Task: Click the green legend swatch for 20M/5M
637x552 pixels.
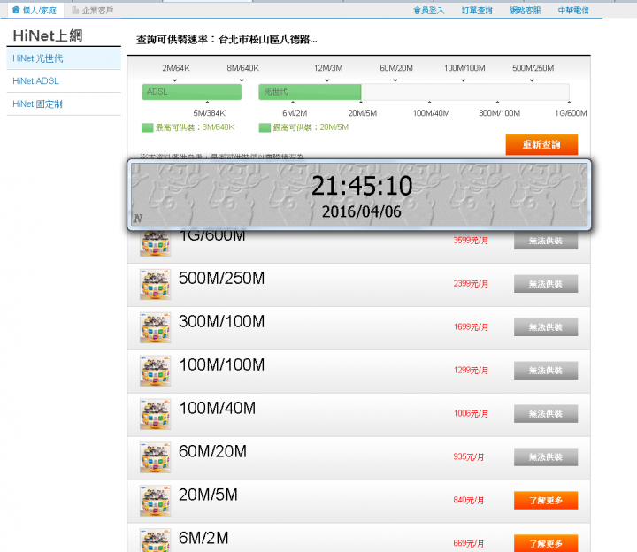Action: click(265, 127)
